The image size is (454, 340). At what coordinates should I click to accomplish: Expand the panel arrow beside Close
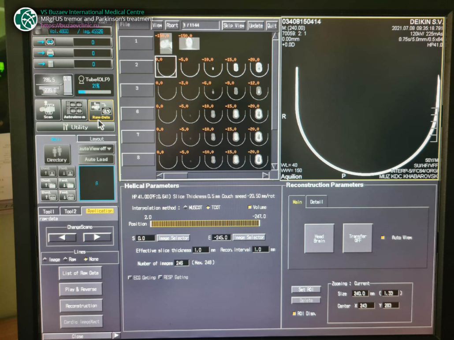(116, 335)
